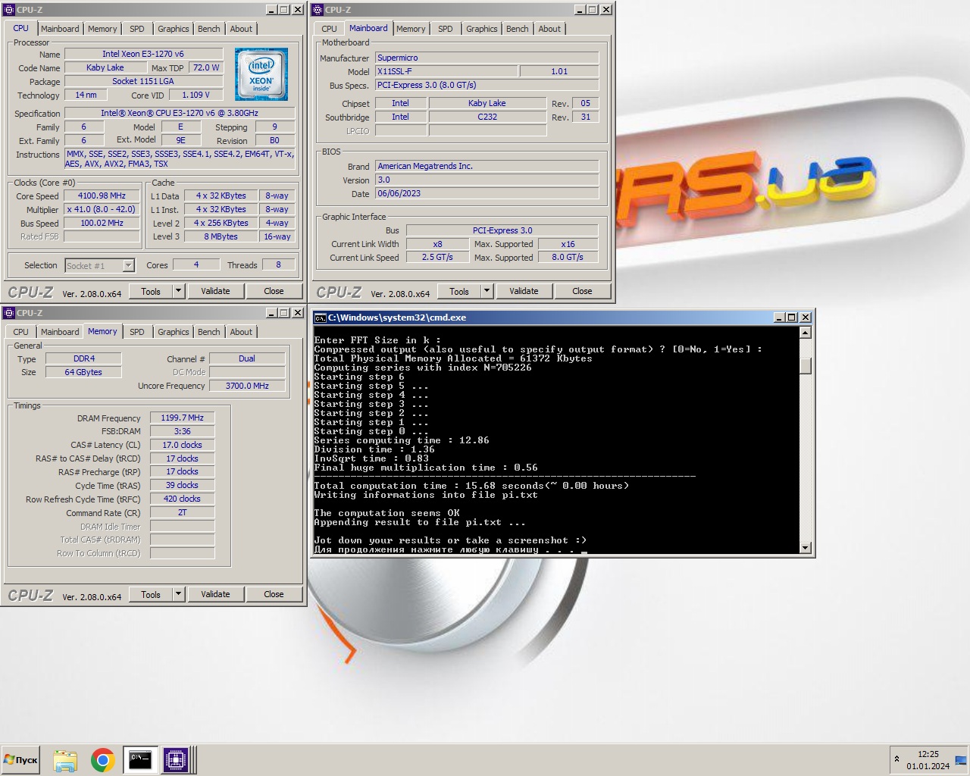Open File Explorer from taskbar
The image size is (970, 776).
click(x=65, y=760)
